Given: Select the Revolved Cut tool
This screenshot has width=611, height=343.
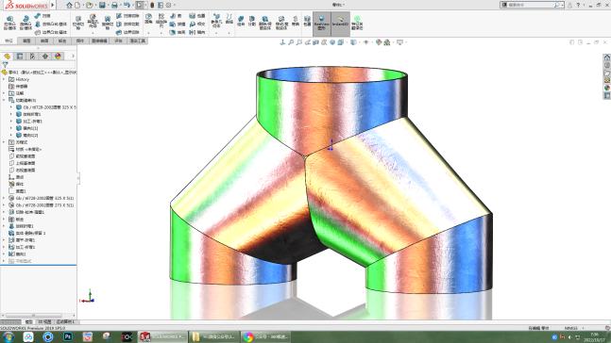Looking at the screenshot, I should (107, 23).
